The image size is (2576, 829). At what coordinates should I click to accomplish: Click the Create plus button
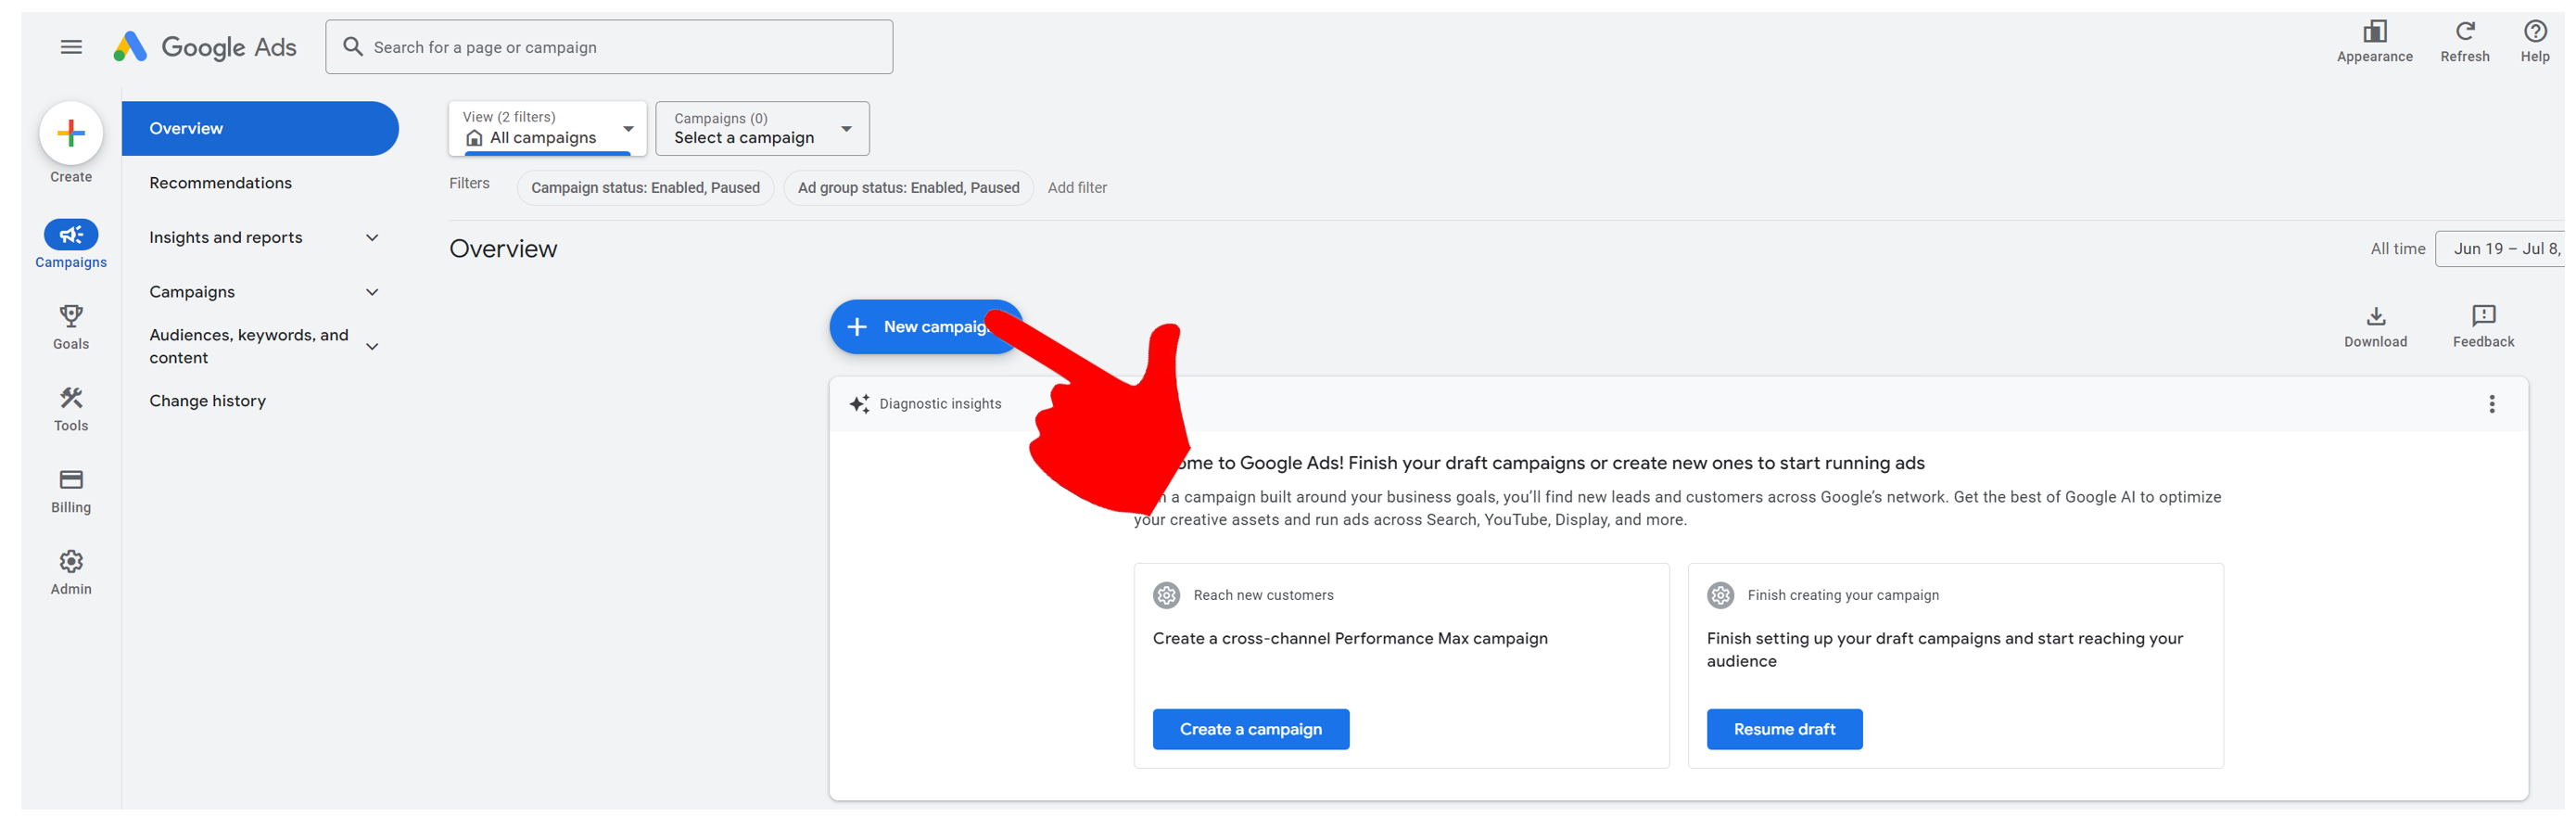pos(71,133)
